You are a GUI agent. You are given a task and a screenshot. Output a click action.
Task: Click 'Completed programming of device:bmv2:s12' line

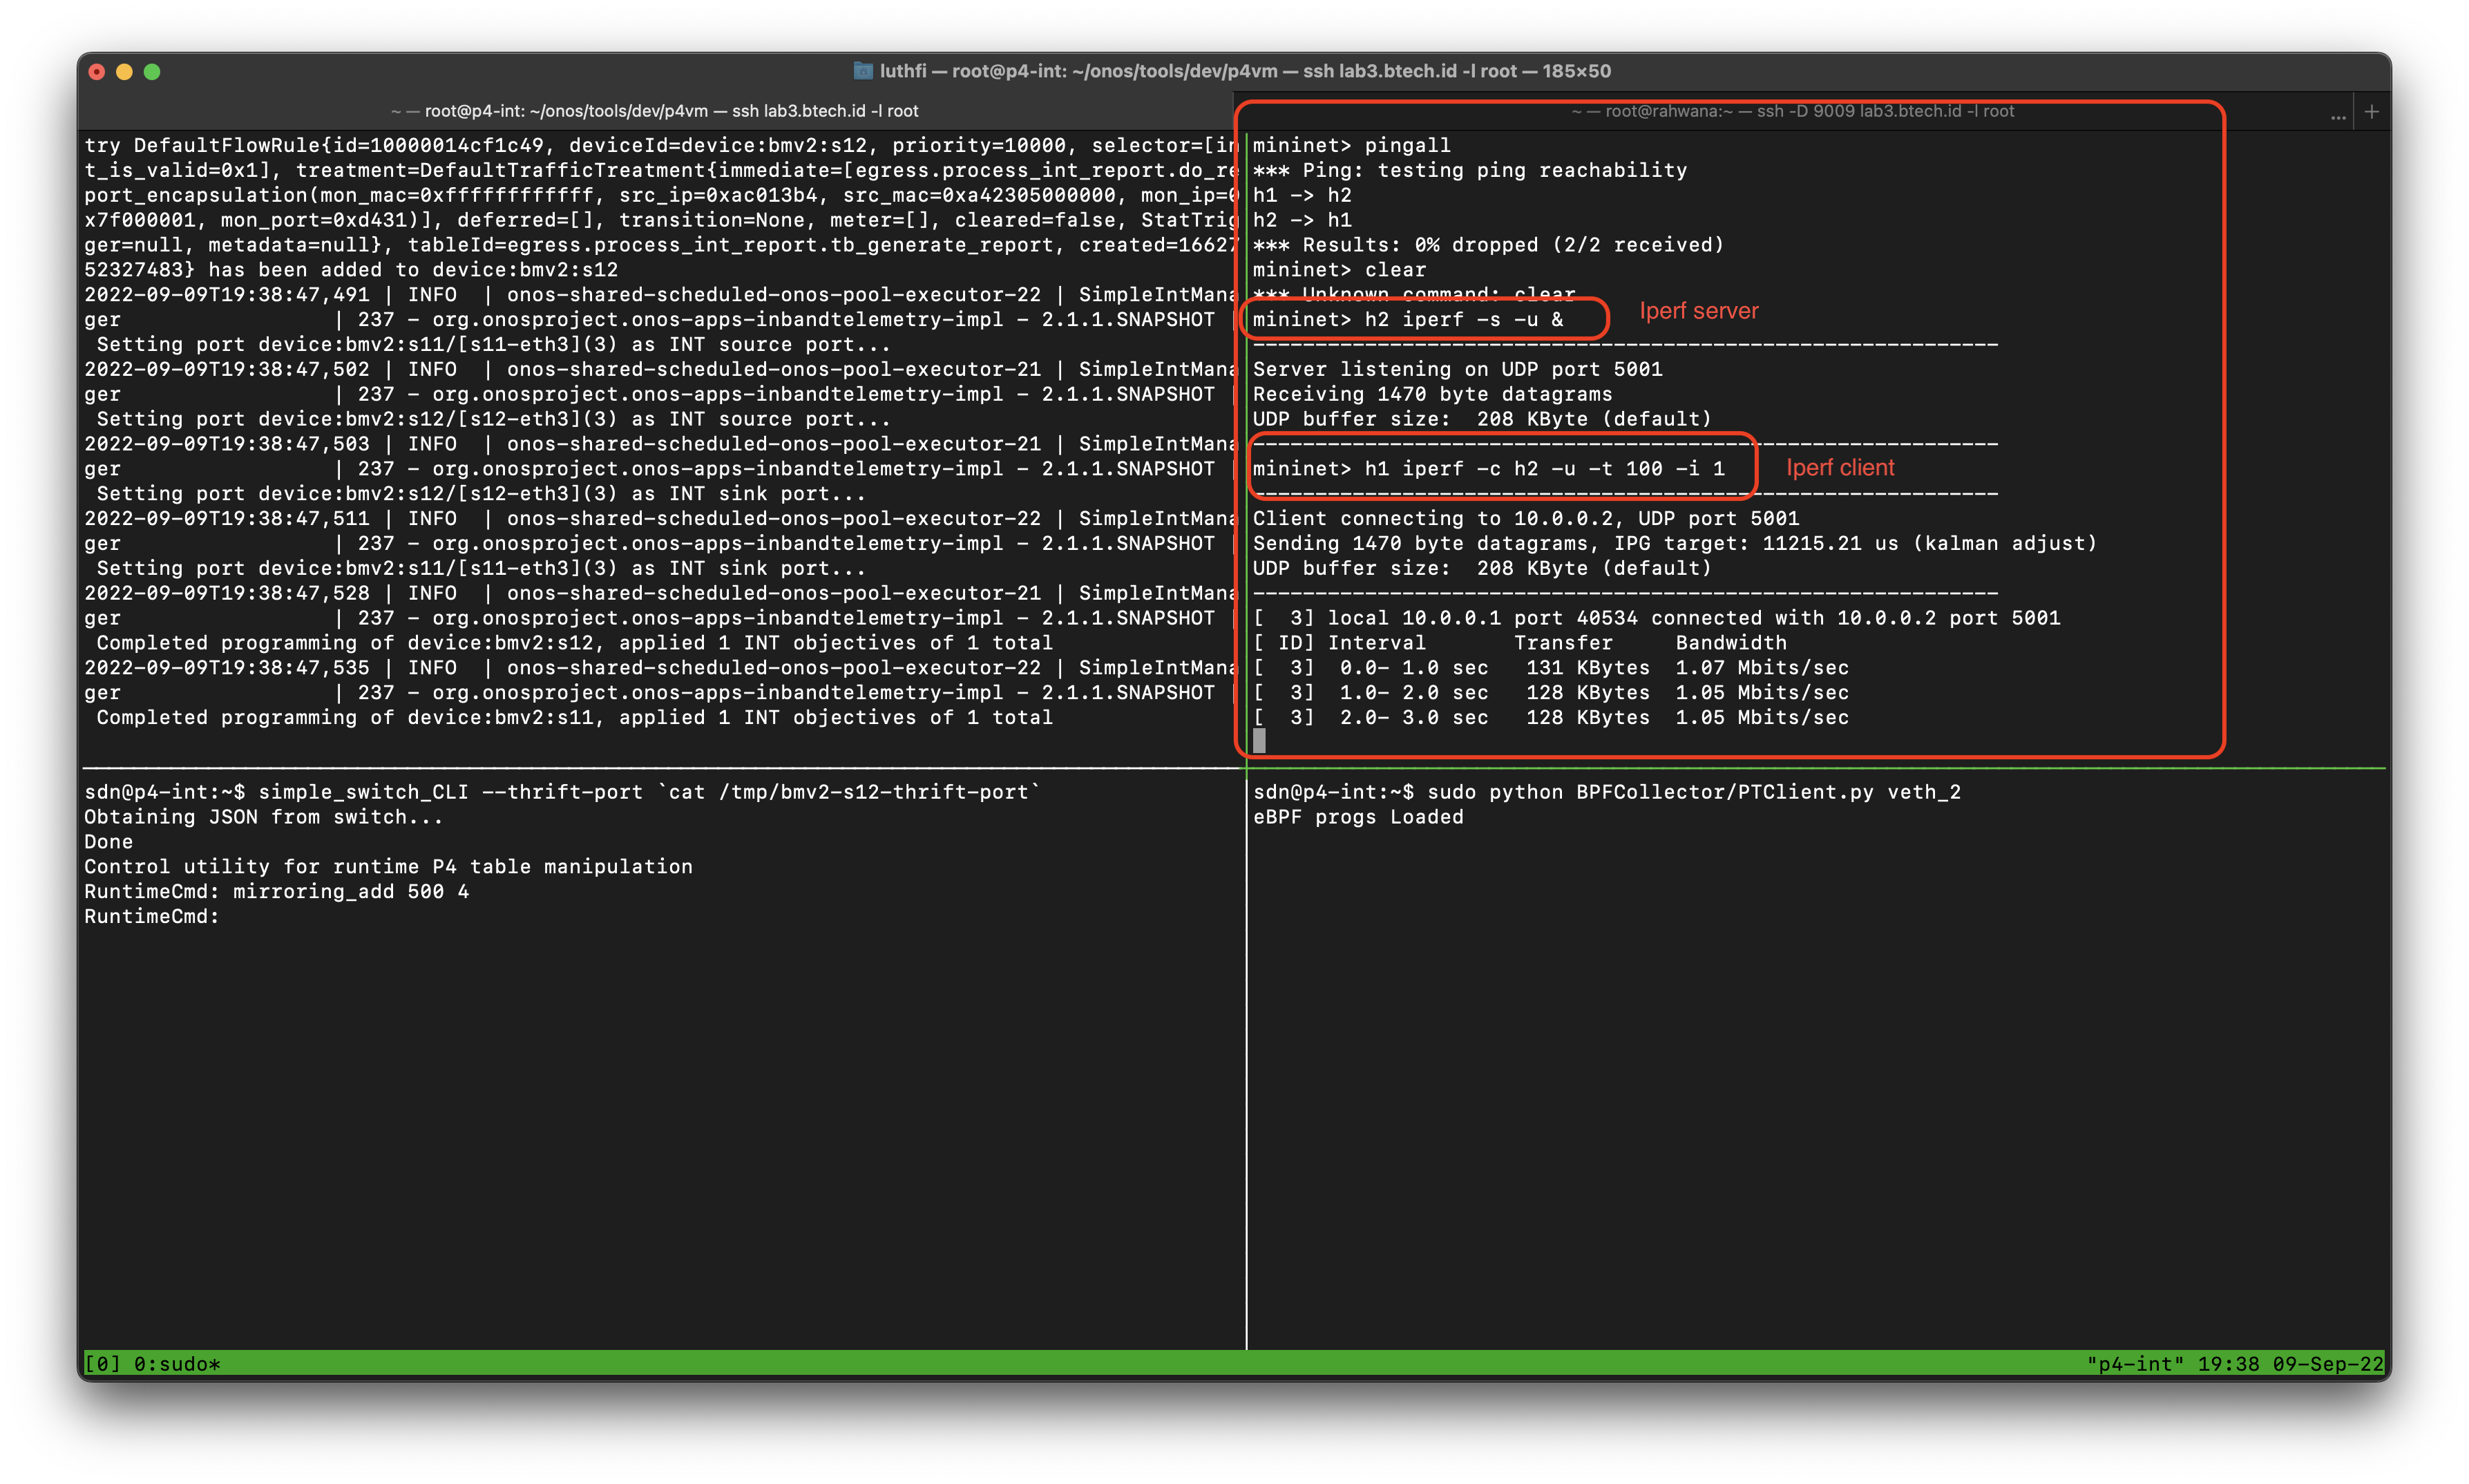click(x=575, y=643)
